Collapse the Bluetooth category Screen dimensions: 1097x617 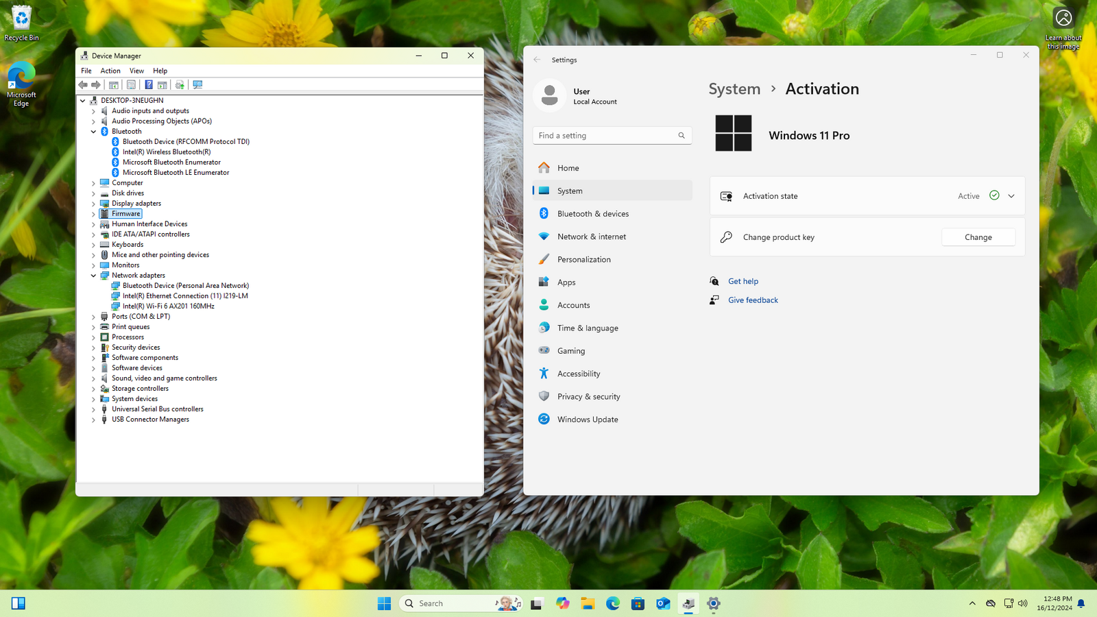tap(93, 132)
